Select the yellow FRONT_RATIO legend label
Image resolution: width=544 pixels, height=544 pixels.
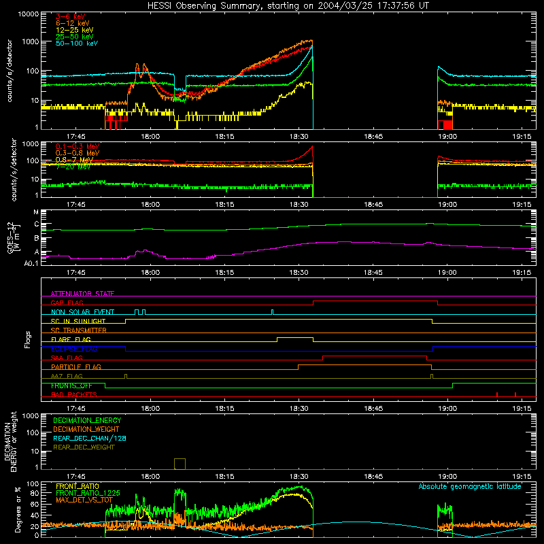tap(78, 486)
